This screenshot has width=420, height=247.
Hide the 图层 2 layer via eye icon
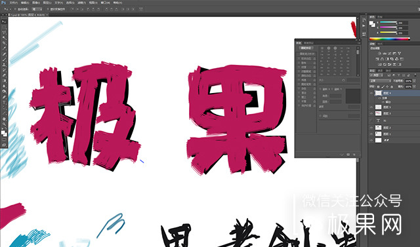371,128
